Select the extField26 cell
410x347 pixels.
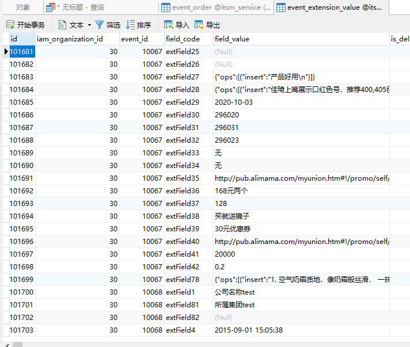[189, 64]
